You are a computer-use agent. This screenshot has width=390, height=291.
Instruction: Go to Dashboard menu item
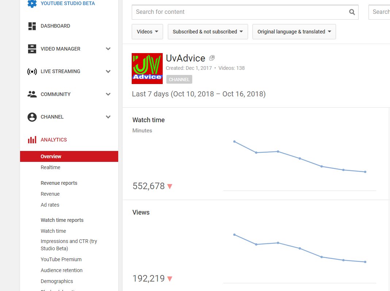[55, 26]
